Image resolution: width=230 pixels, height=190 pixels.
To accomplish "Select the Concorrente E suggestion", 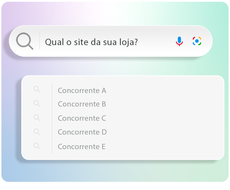I will [x=82, y=147].
